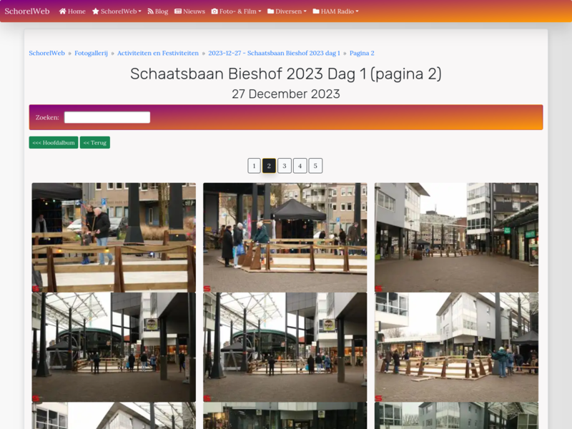
Task: Open photo of rink with green-jacket child
Action: click(x=456, y=347)
